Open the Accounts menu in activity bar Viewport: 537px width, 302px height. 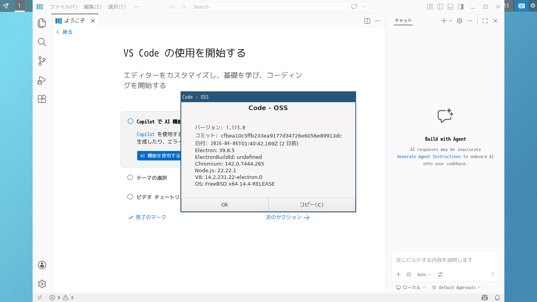click(42, 265)
